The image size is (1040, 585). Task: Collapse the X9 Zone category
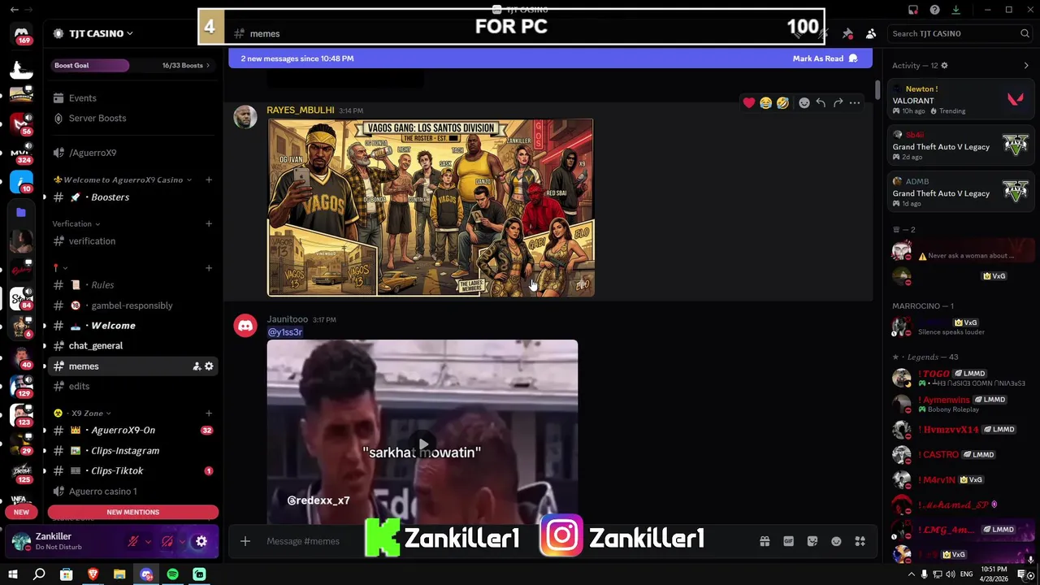[82, 413]
